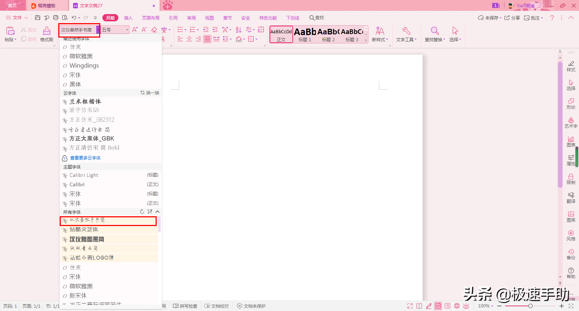Switch to the 页面布局 ribbon tab

click(x=151, y=18)
